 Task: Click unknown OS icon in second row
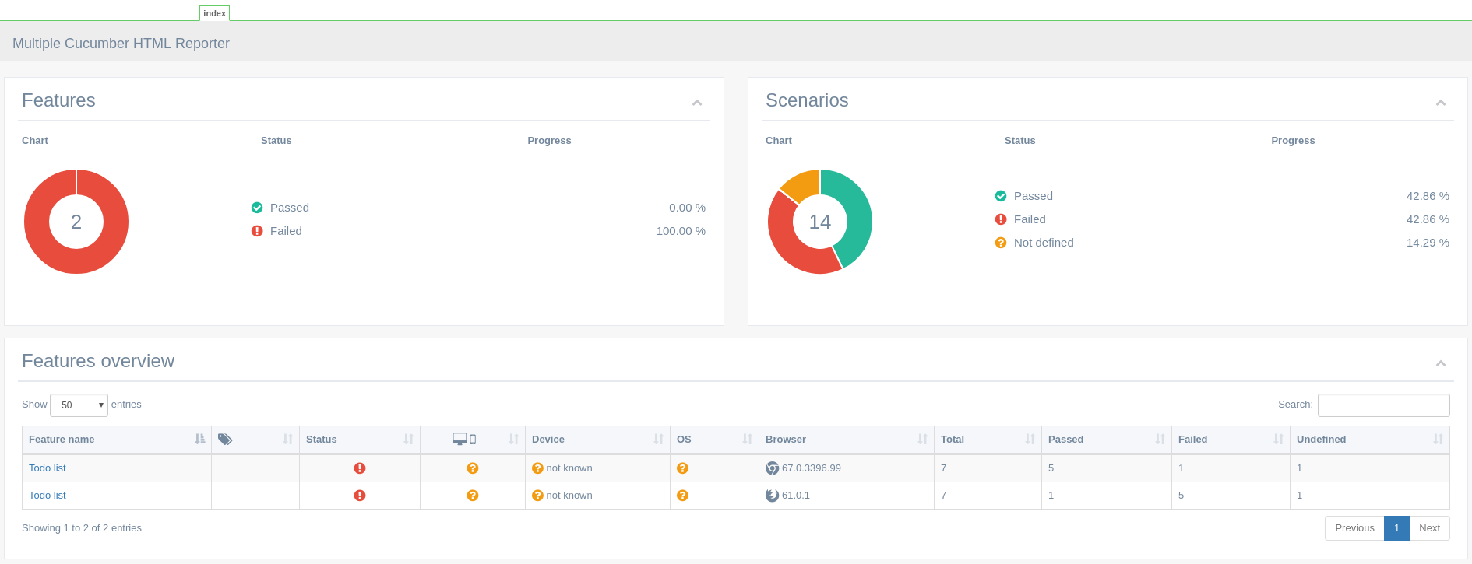tap(682, 496)
